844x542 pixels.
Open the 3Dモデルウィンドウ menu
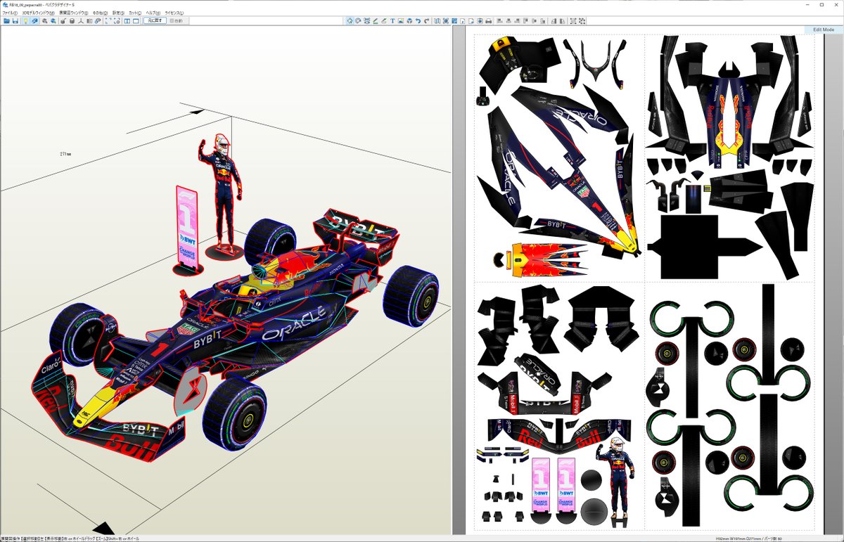point(39,13)
